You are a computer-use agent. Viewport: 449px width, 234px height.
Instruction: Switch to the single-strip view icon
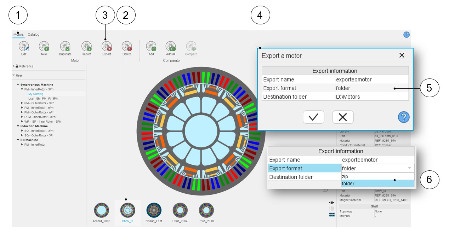[x=332, y=203]
